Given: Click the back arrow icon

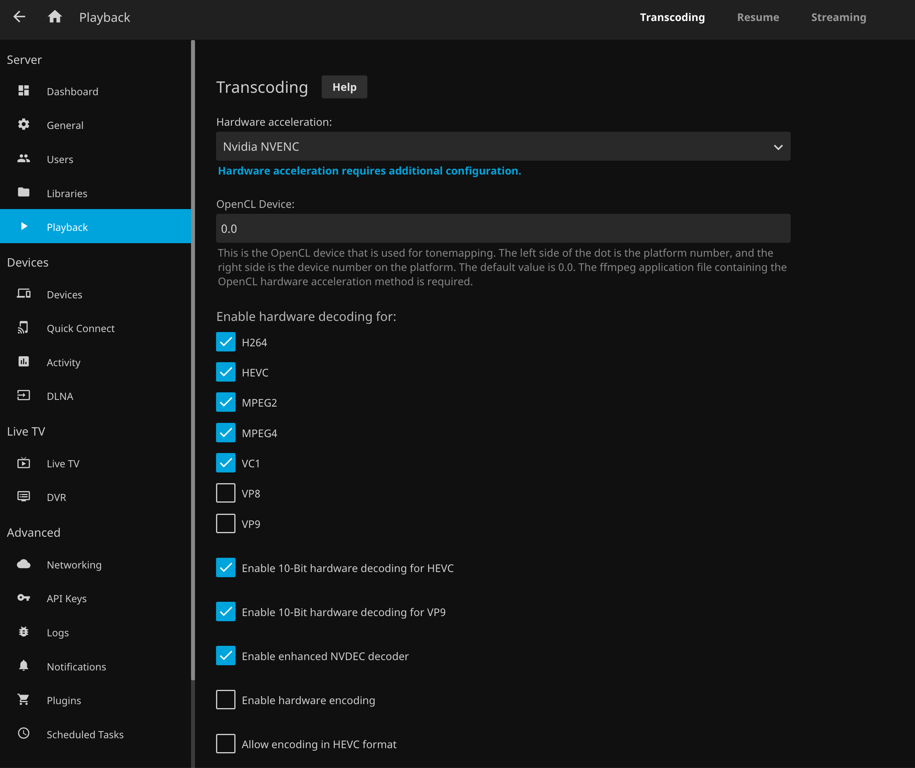Looking at the screenshot, I should click(19, 17).
